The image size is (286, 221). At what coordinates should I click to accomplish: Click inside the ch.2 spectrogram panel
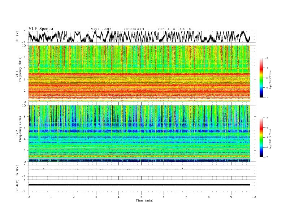[139, 134]
